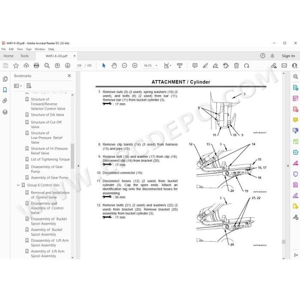The height and width of the screenshot is (300, 300).
Task: Open bookmark Structure of DA Valve
Action: [48, 115]
